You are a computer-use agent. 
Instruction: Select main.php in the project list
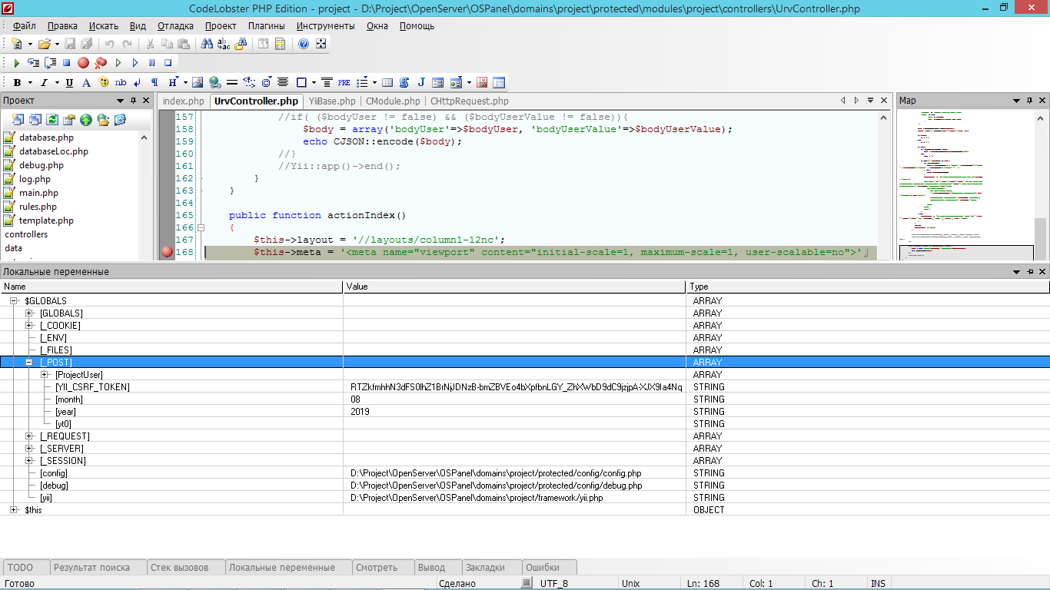(38, 193)
